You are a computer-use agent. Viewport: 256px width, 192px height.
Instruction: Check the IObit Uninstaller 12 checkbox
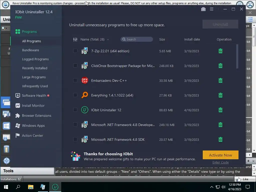tap(75, 110)
